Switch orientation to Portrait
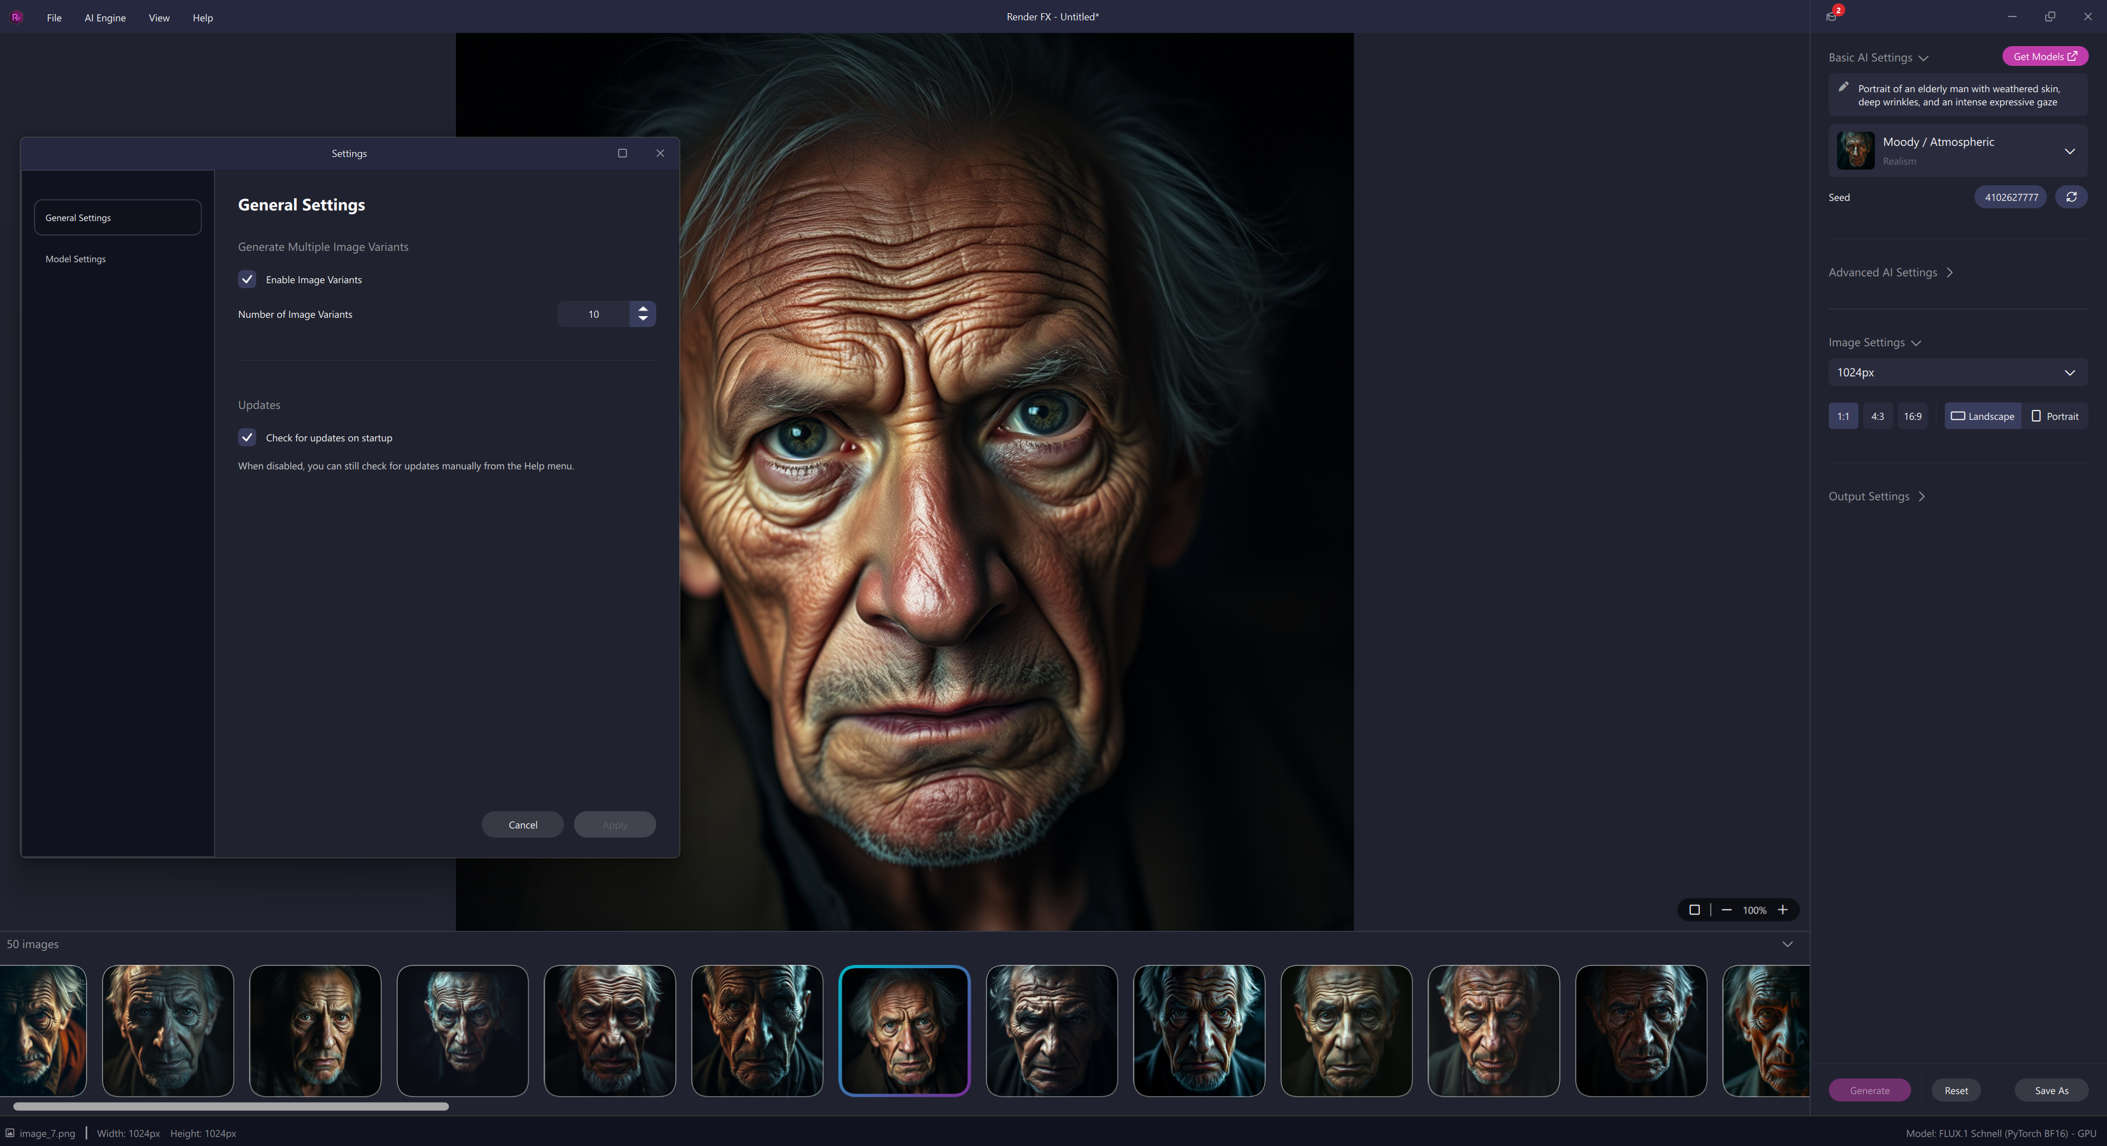The height and width of the screenshot is (1146, 2107). tap(2055, 417)
